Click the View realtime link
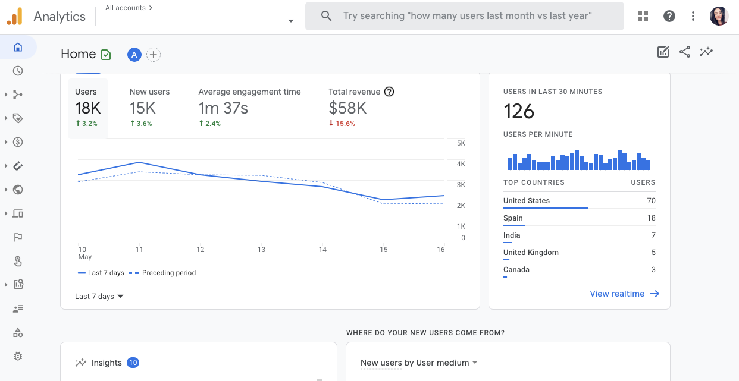 tap(624, 294)
